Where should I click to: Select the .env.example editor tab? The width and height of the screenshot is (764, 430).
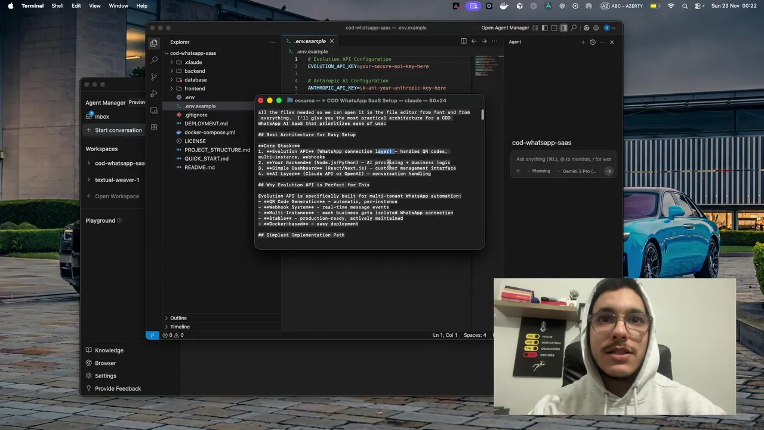point(310,41)
